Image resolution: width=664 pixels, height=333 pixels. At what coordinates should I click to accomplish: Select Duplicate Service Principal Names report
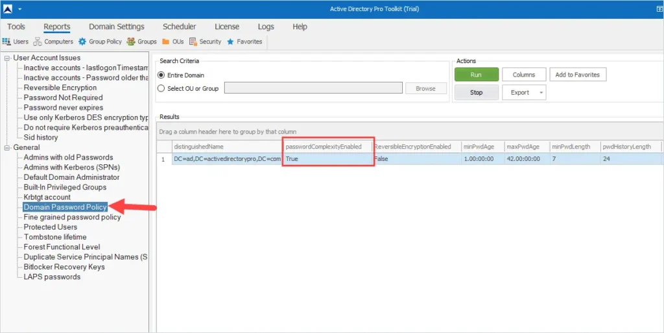point(85,257)
